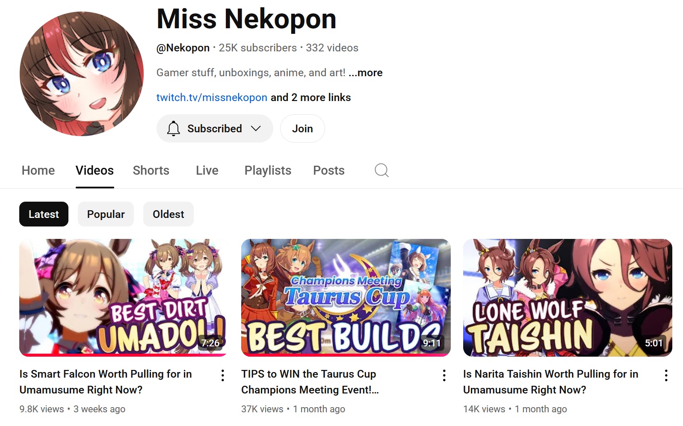This screenshot has height=426, width=683.
Task: Open the Live tab
Action: [207, 170]
